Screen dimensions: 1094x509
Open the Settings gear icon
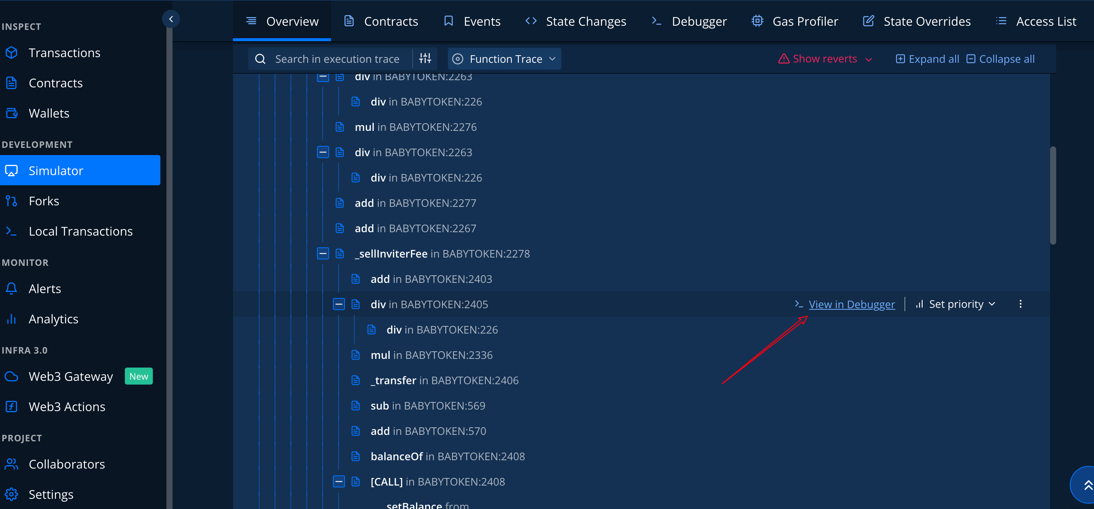[11, 494]
